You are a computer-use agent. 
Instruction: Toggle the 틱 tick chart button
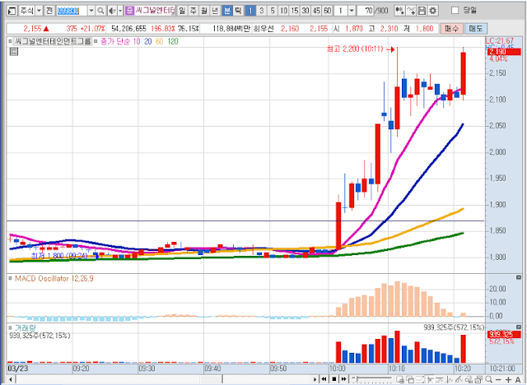237,11
